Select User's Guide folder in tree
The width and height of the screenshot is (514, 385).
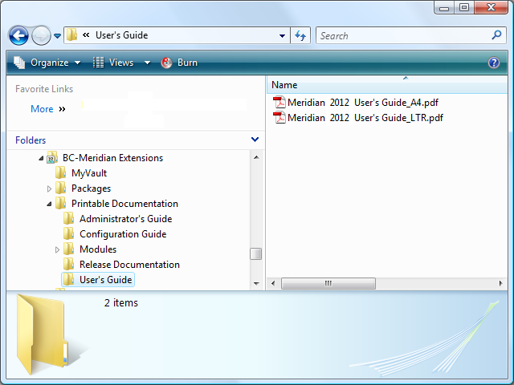click(x=105, y=280)
